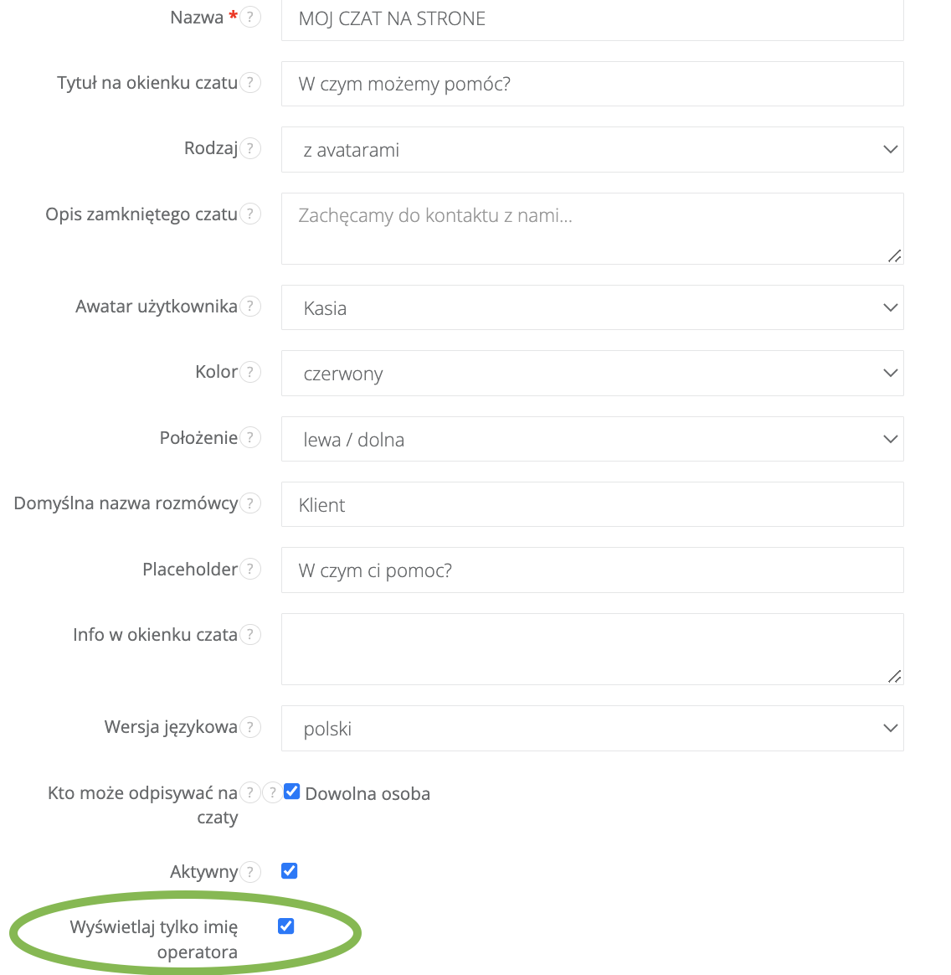The height and width of the screenshot is (975, 951).
Task: Open Położenie dropdown set to lewa / dolna
Action: pyautogui.click(x=592, y=439)
